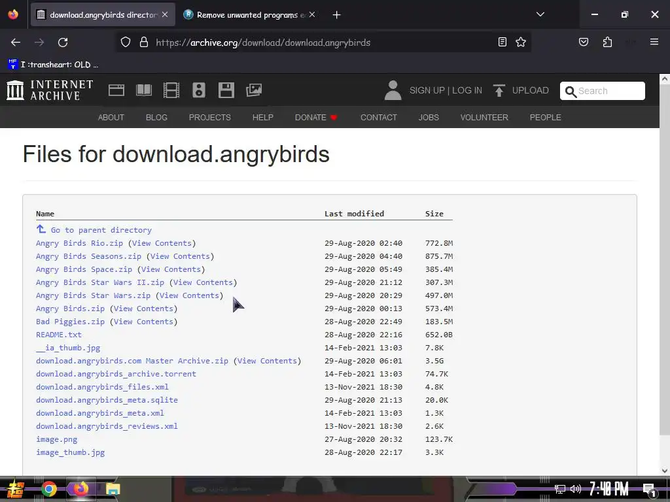
Task: Open the CONTACT menu item
Action: 379,118
